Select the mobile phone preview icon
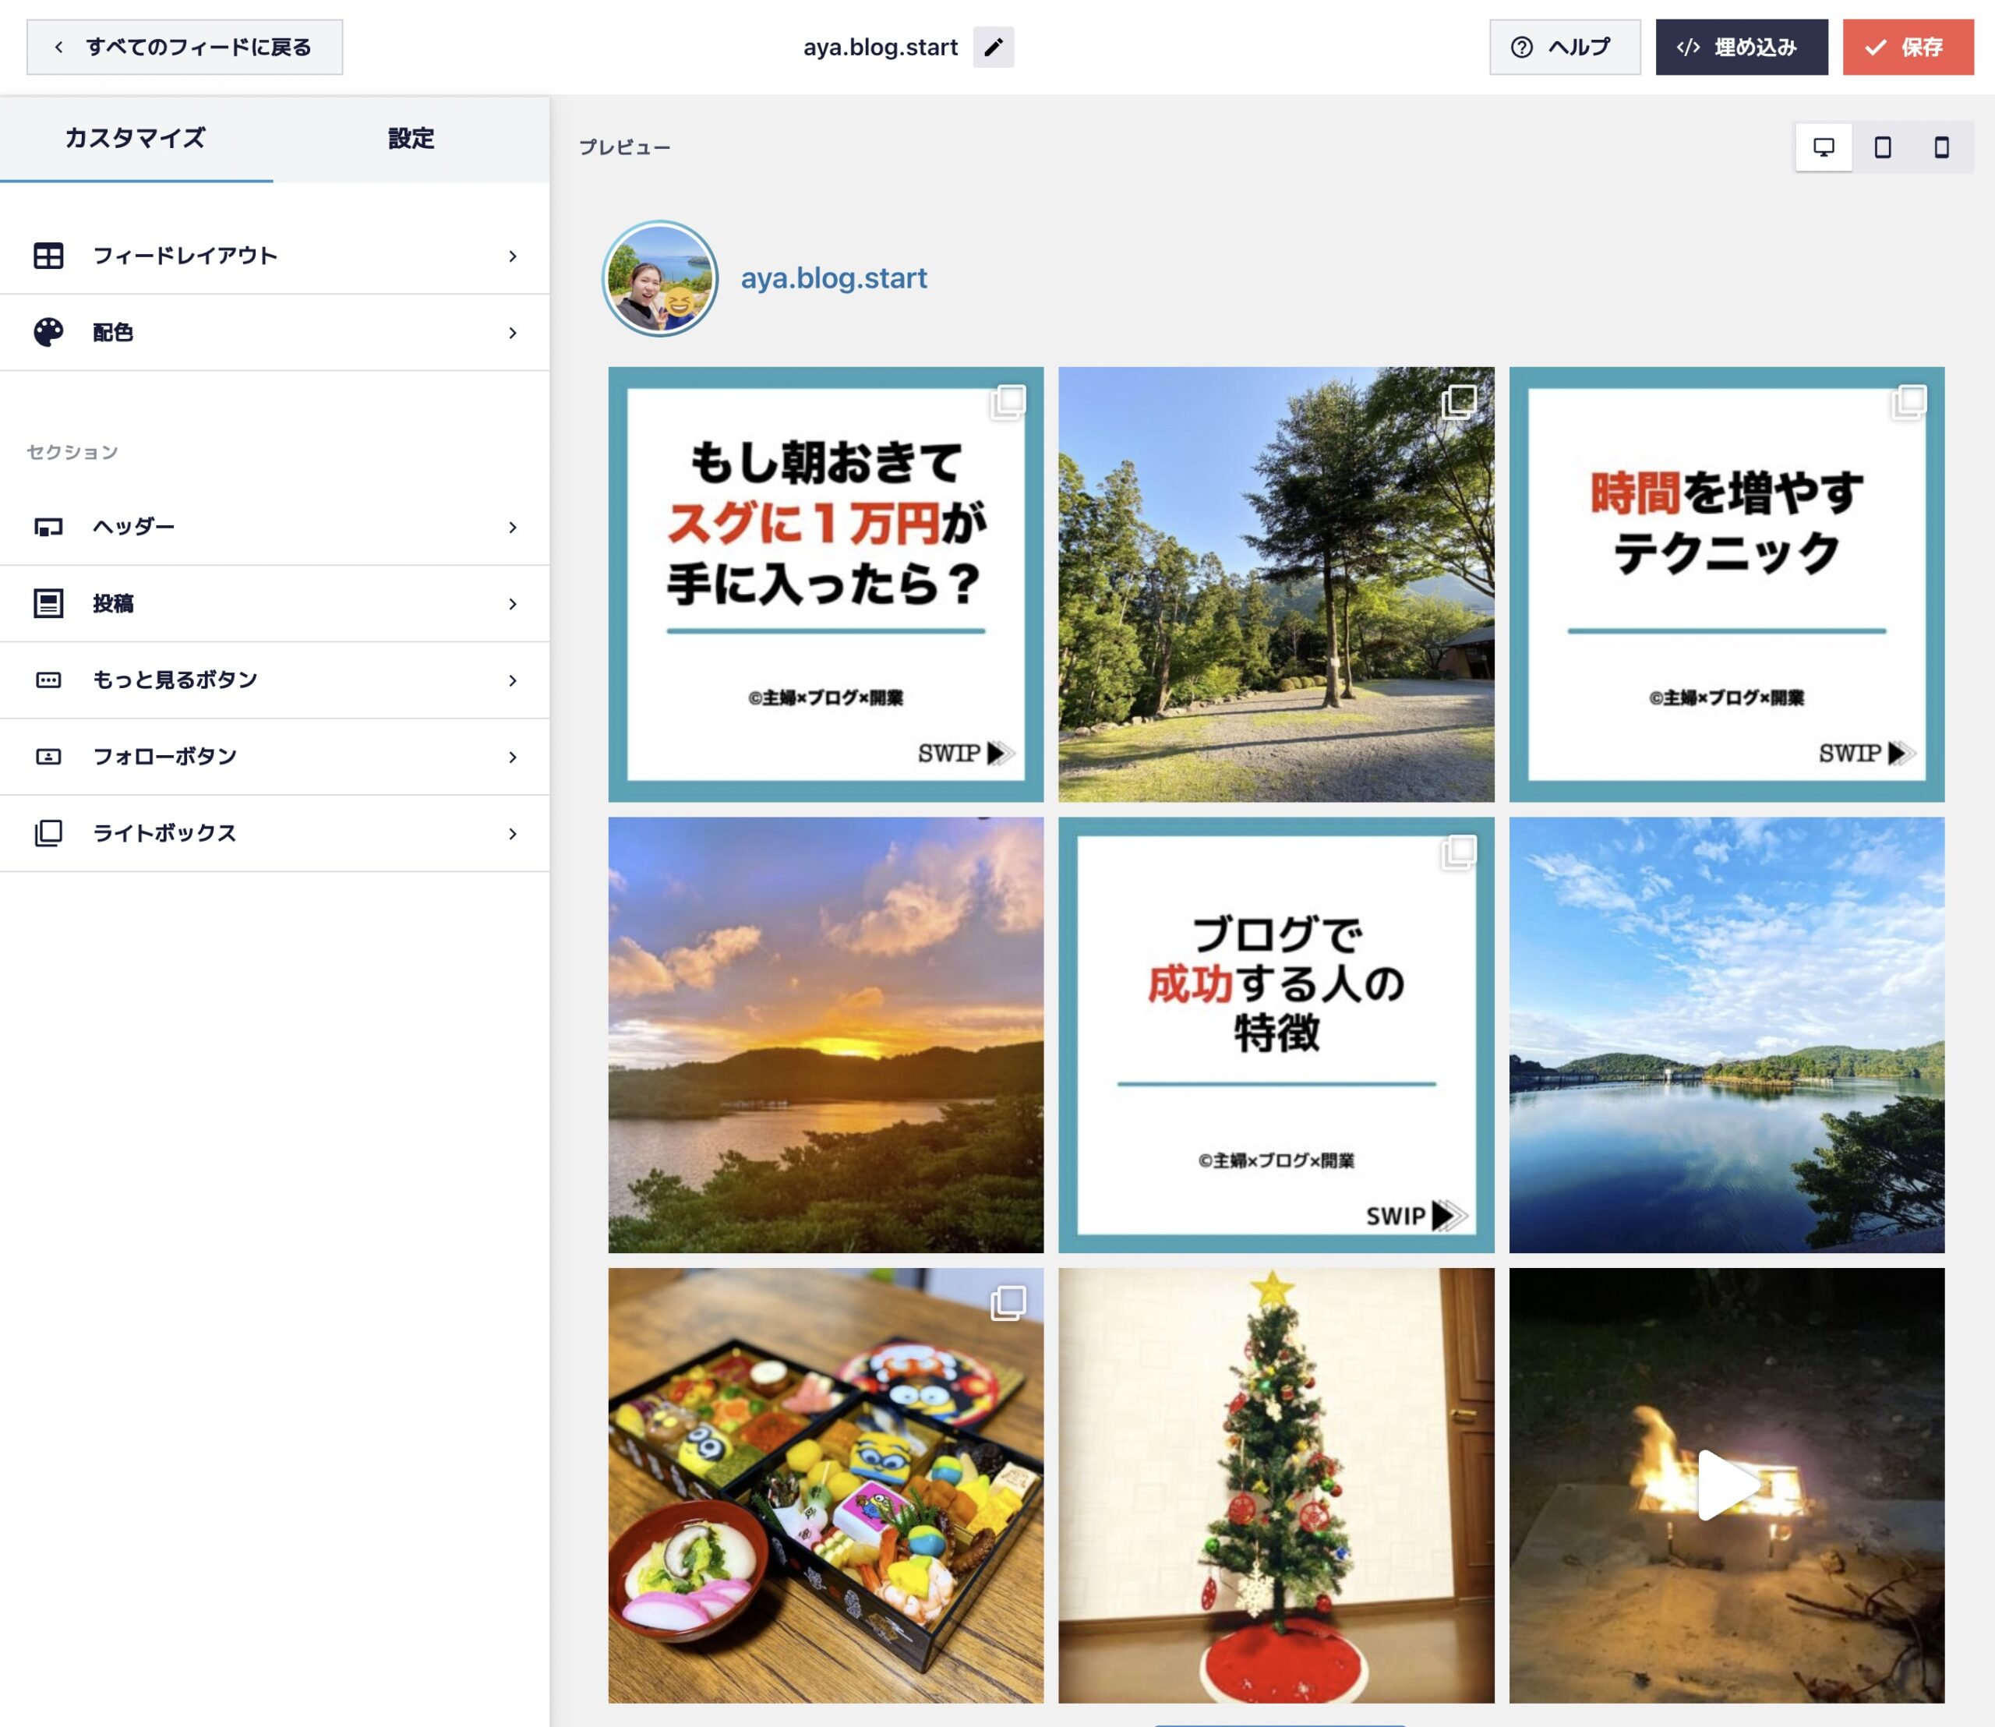The width and height of the screenshot is (1995, 1727). [x=1942, y=147]
